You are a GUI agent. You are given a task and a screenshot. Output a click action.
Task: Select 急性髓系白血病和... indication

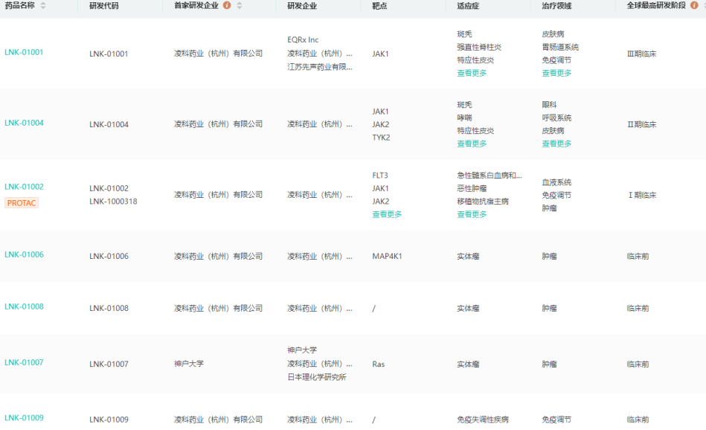pos(490,175)
